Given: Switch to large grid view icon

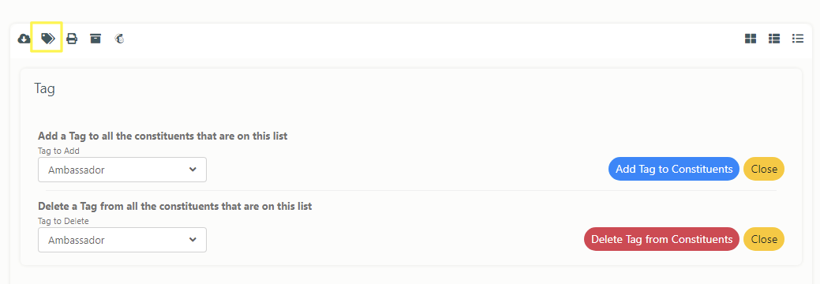Looking at the screenshot, I should click(x=751, y=39).
